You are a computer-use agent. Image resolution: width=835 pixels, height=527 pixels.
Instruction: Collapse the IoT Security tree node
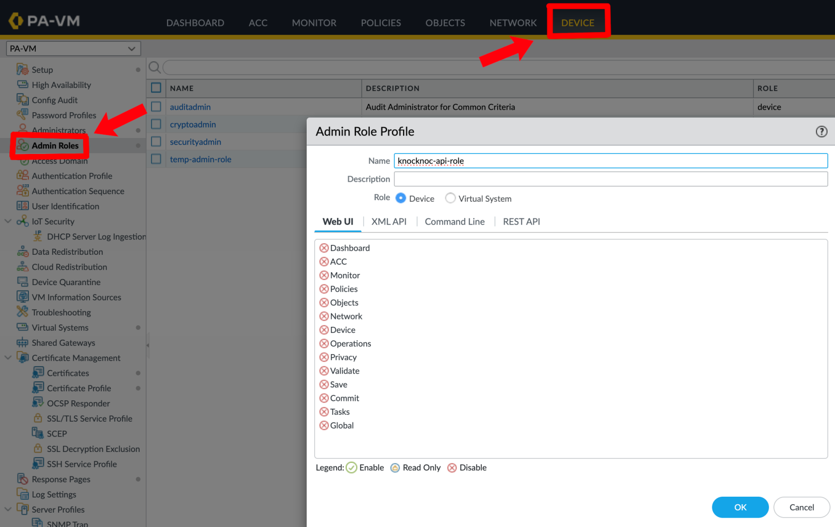point(8,221)
